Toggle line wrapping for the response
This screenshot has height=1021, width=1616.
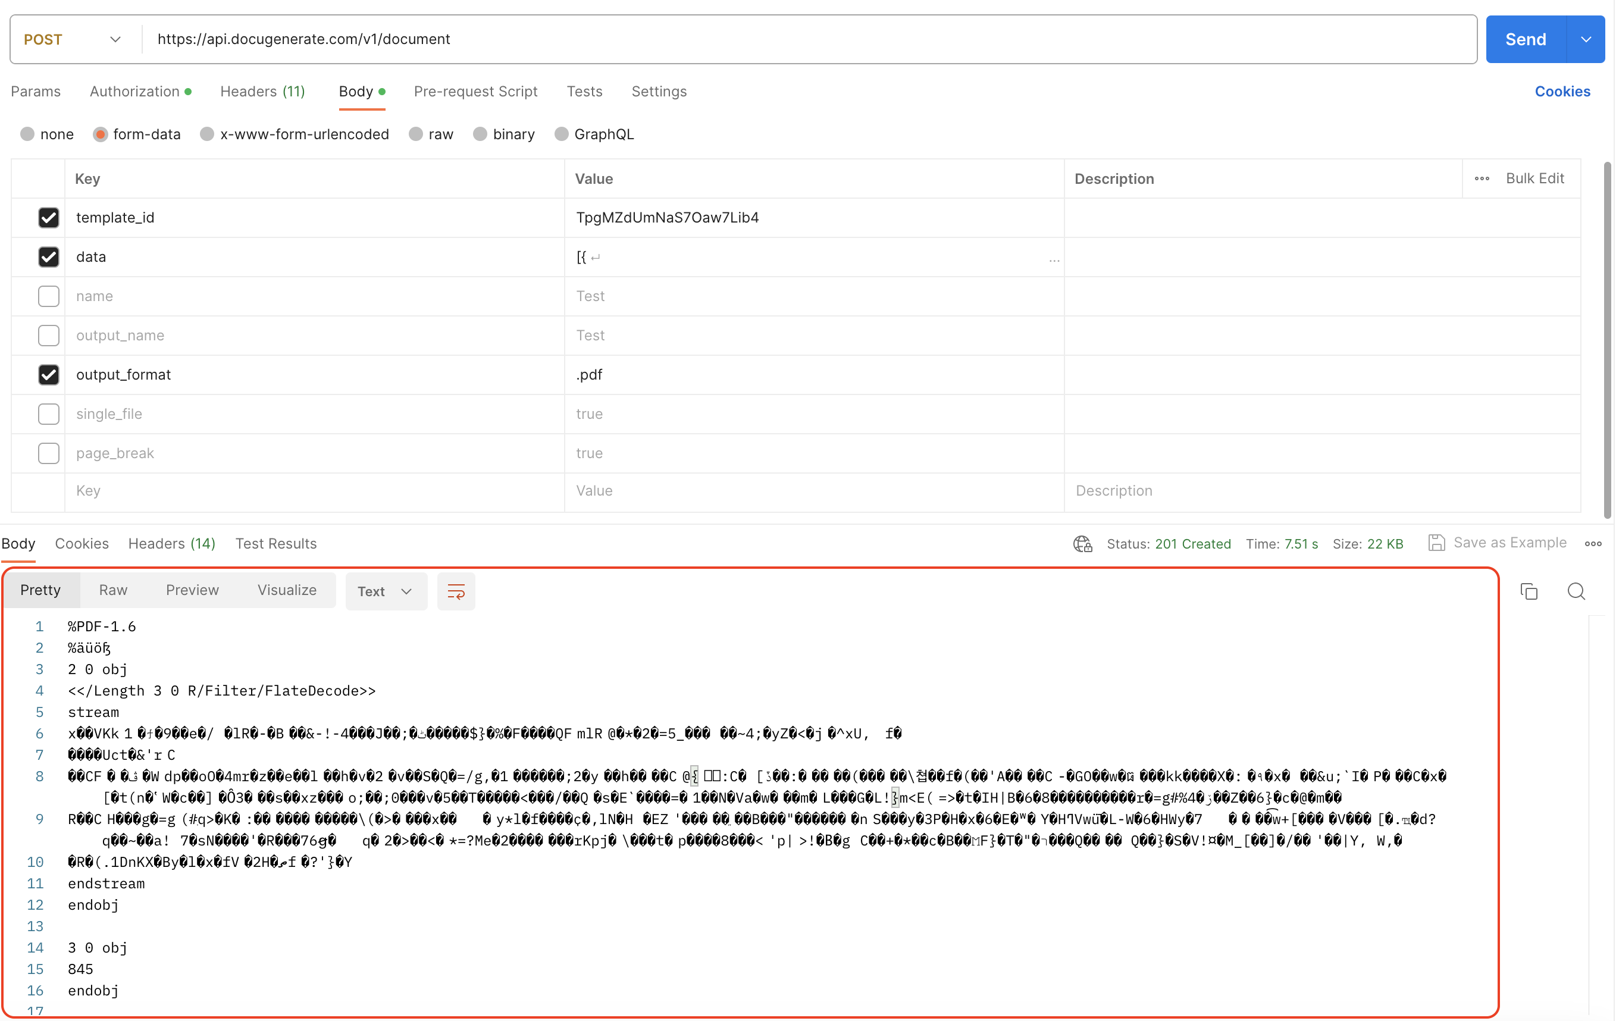pyautogui.click(x=456, y=591)
